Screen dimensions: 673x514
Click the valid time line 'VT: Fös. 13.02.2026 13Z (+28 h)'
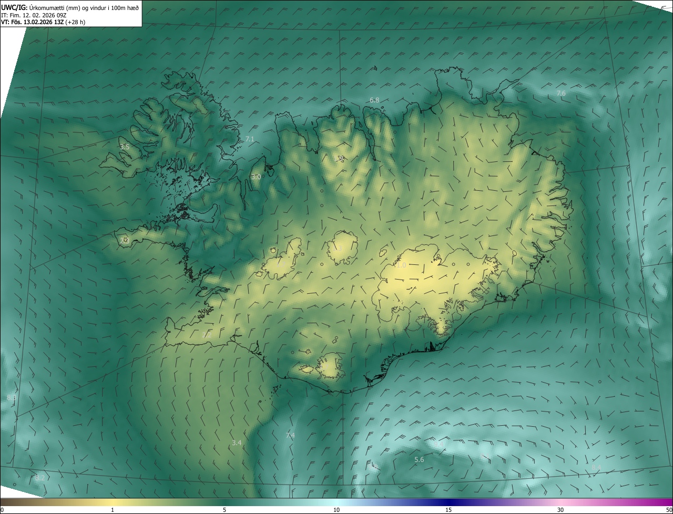(43, 22)
